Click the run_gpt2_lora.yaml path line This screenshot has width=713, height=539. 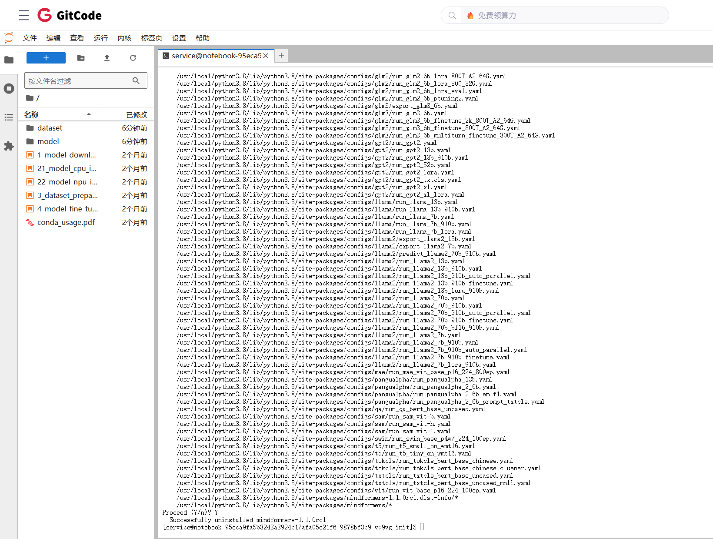(315, 172)
